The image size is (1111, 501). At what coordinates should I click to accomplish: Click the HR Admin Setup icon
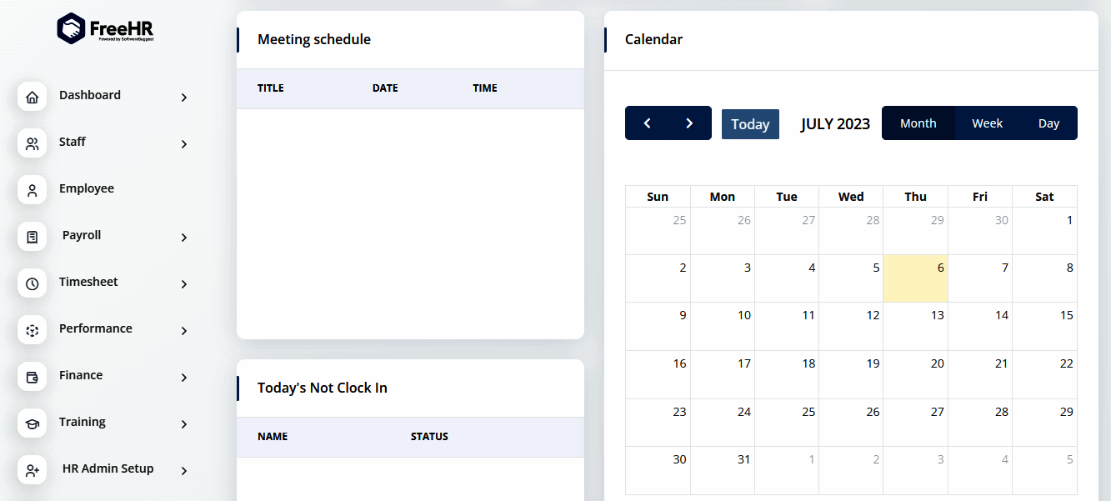(33, 470)
